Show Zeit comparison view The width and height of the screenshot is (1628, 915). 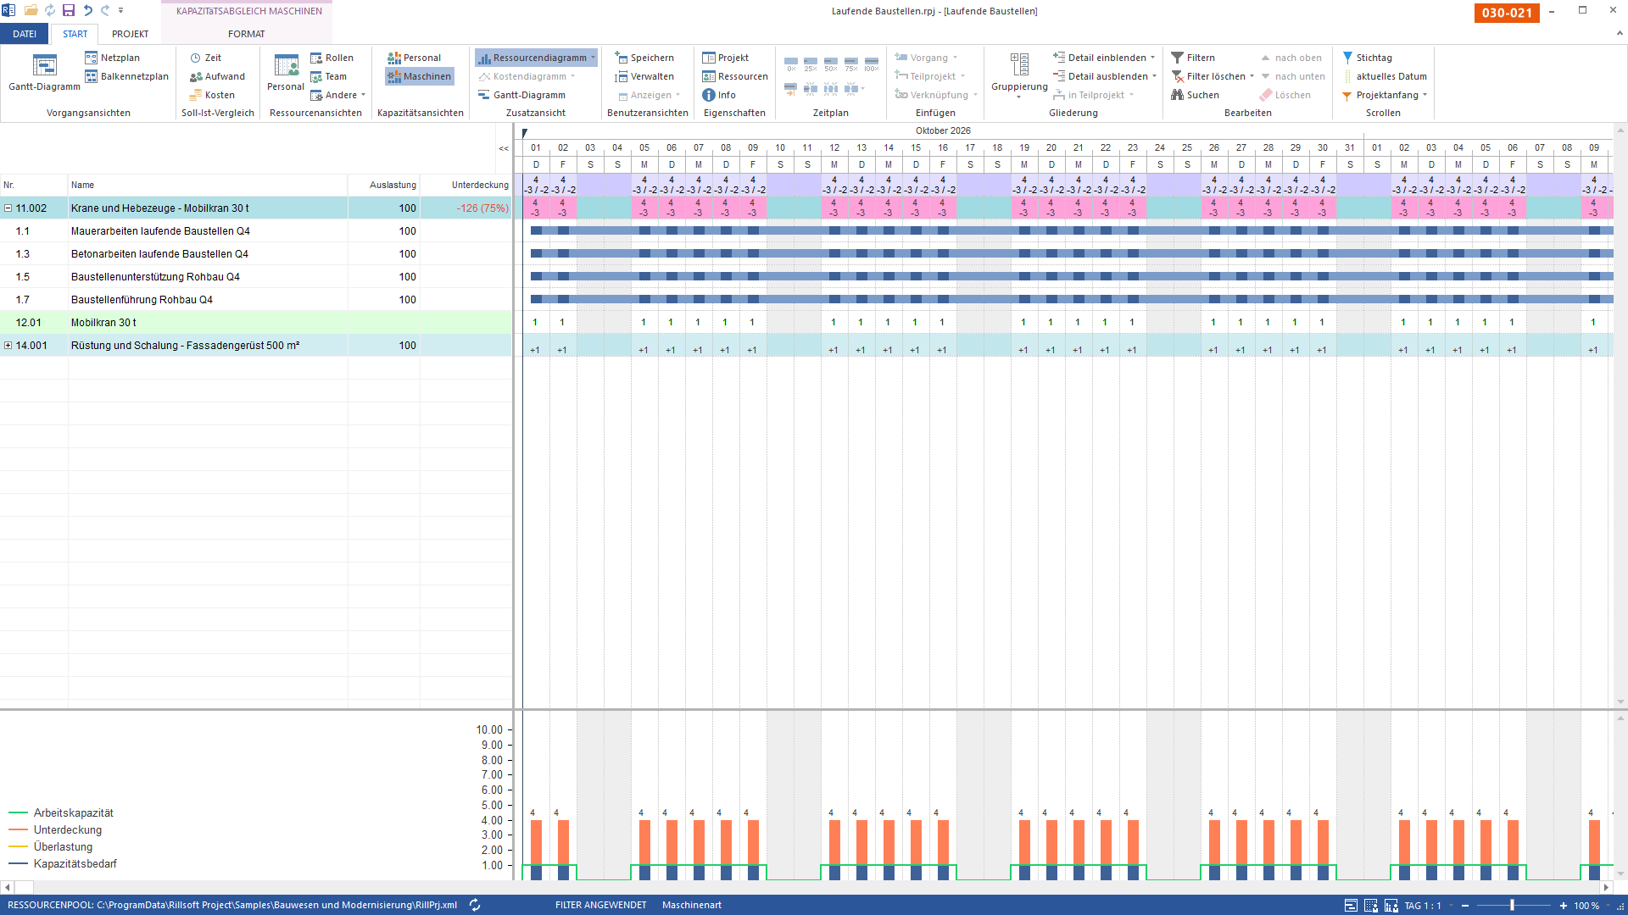205,58
